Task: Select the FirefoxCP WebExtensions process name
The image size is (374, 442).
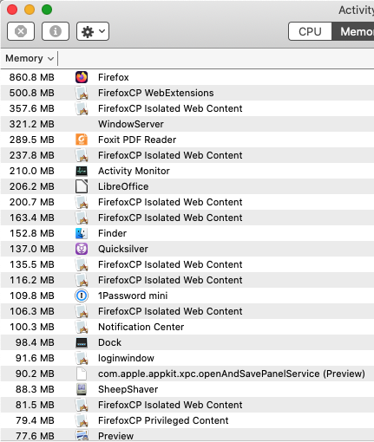Action: coord(156,93)
